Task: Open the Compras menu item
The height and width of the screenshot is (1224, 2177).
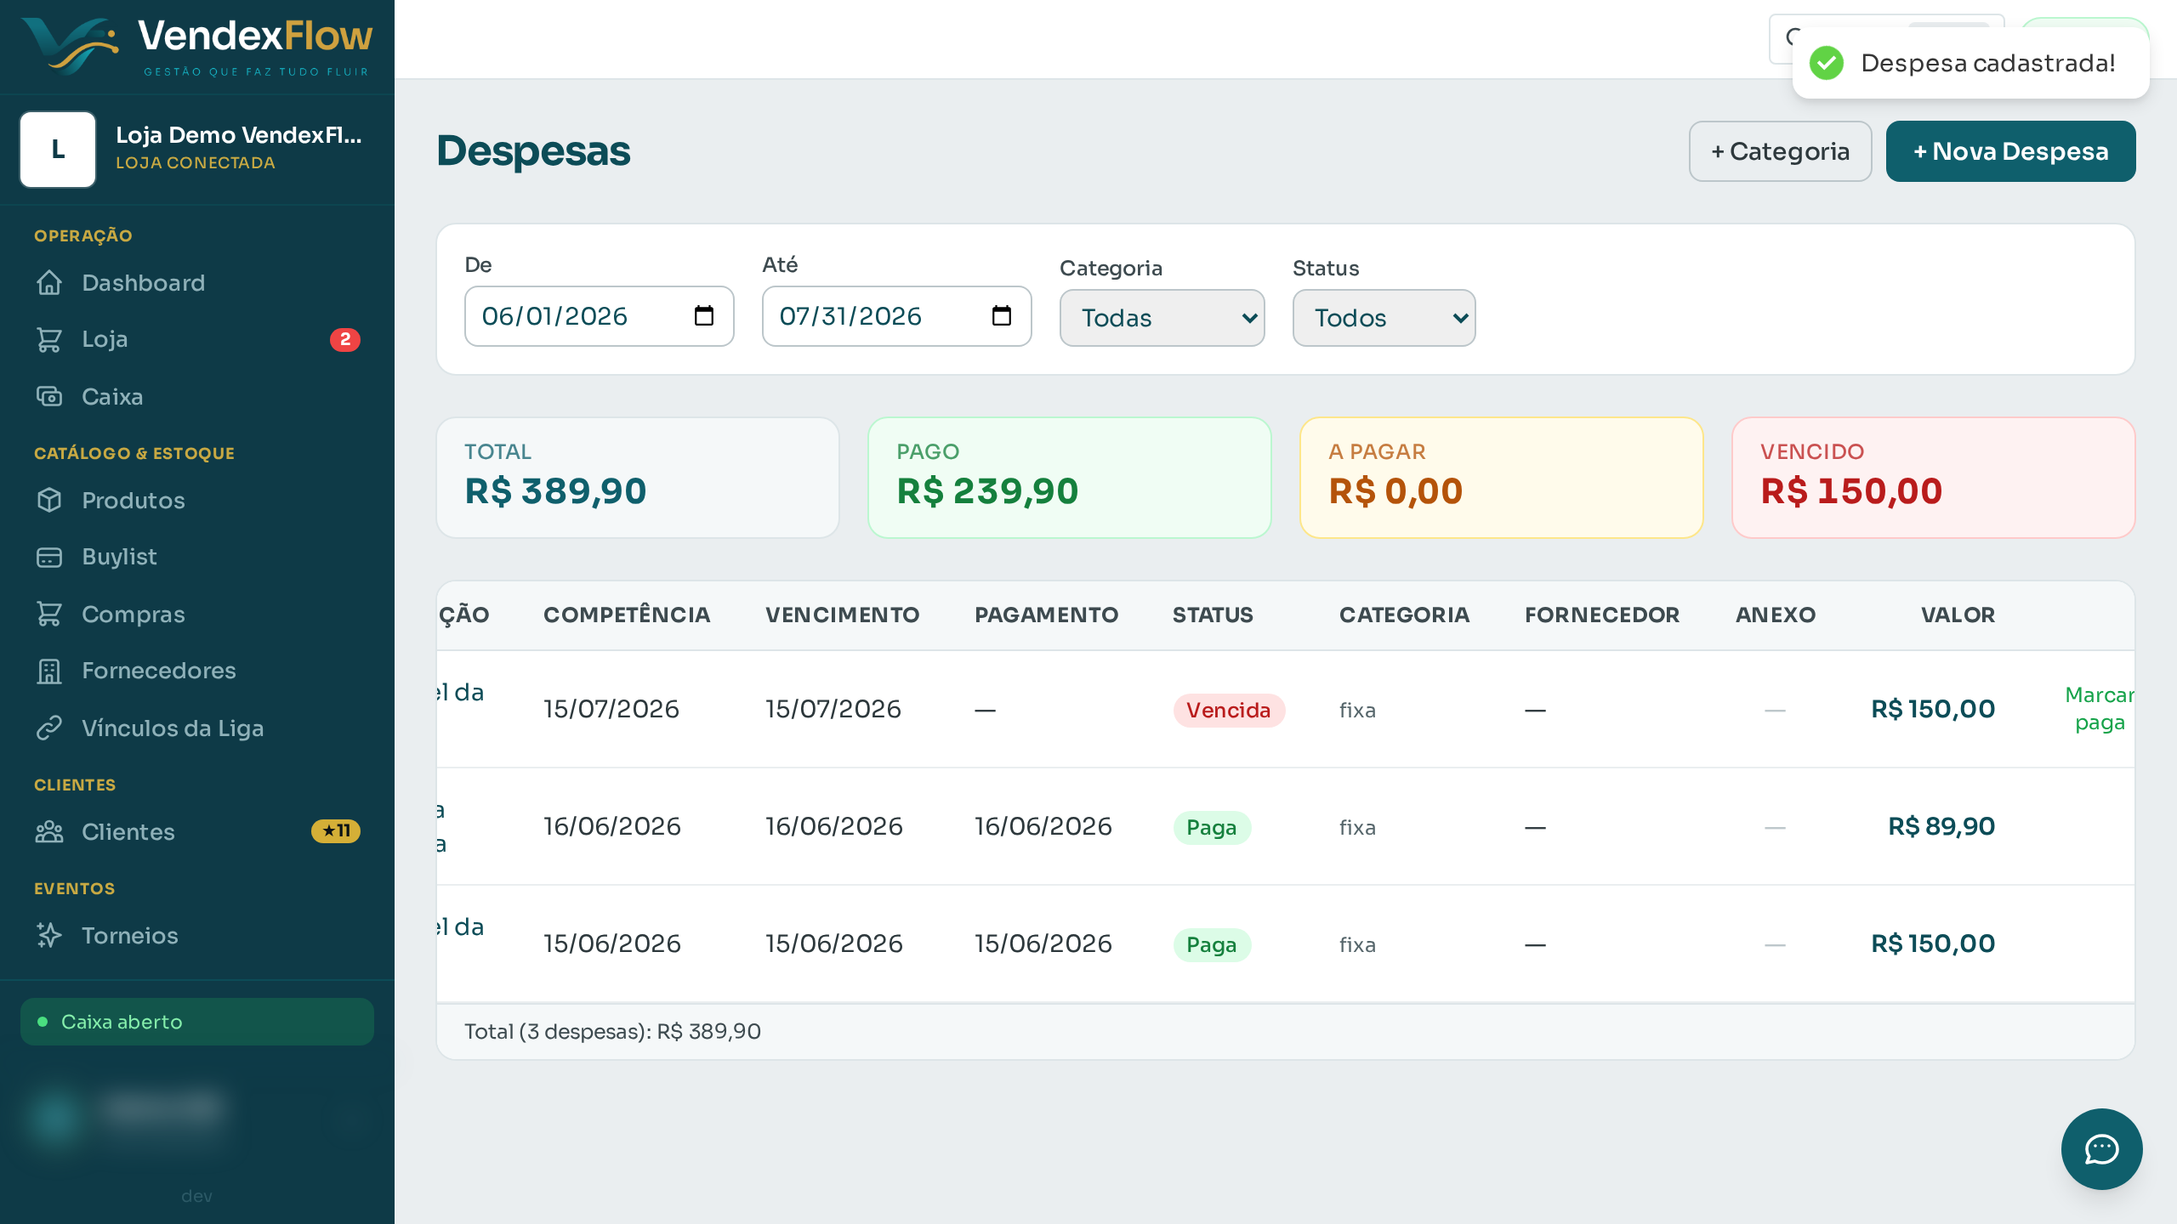Action: 197,615
